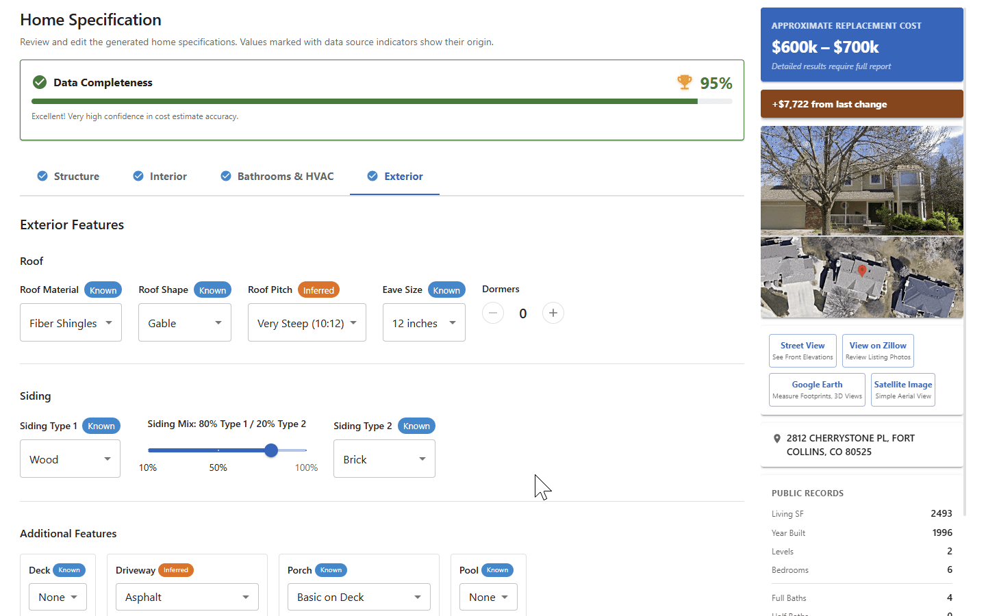Open the Roof Shape dropdown showing Gable

[x=184, y=322]
